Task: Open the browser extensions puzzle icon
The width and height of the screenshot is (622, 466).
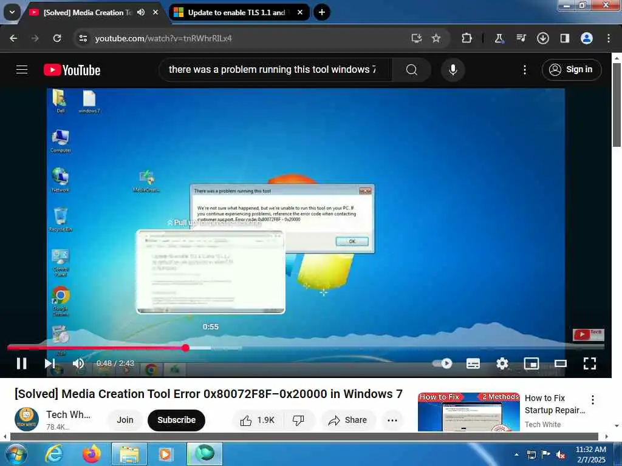Action: click(x=467, y=38)
